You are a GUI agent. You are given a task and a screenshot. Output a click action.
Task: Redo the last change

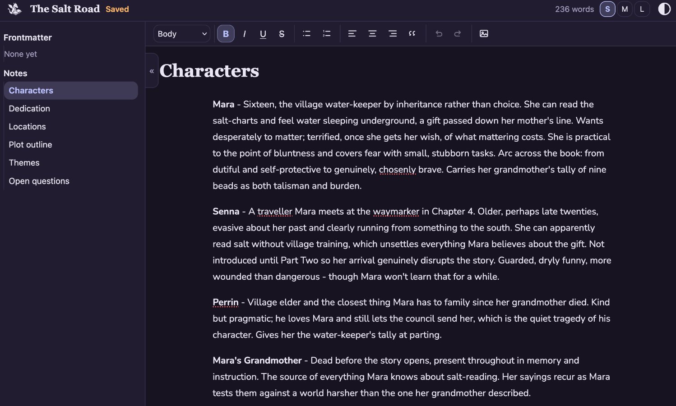pos(458,34)
